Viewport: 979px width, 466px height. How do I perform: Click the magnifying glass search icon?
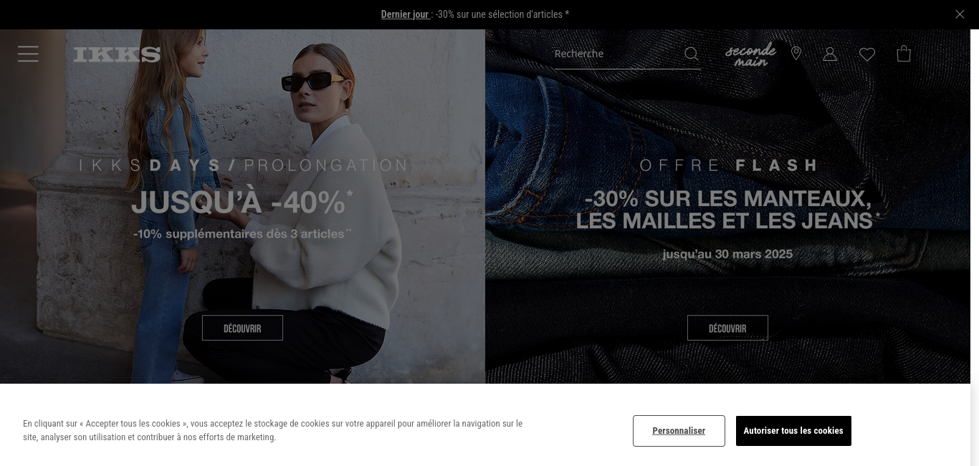coord(691,54)
